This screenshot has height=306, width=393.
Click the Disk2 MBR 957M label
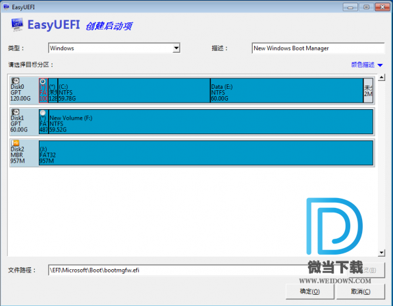18,155
